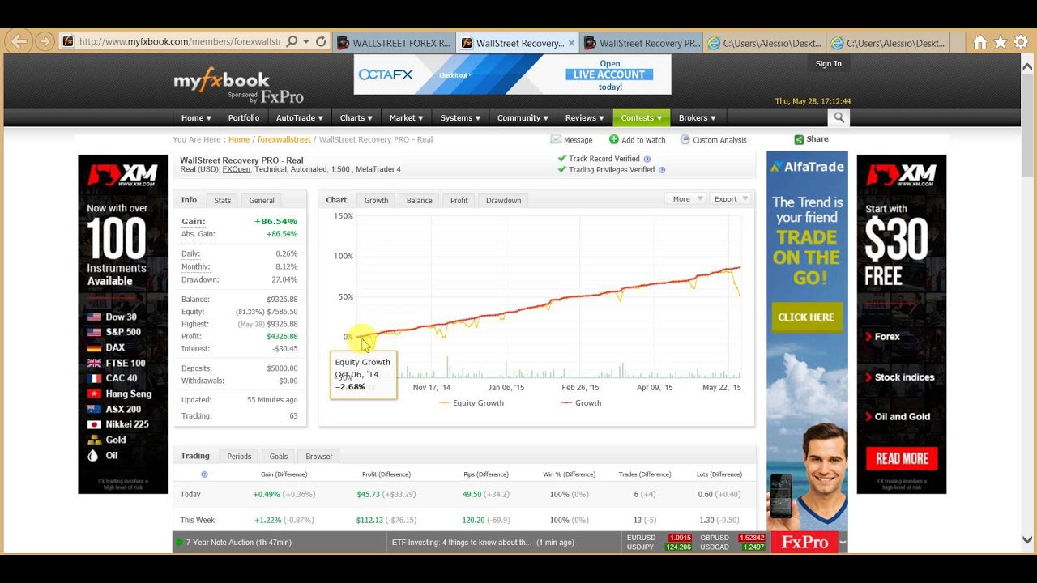
Task: Click the Sign In link
Action: 828,64
